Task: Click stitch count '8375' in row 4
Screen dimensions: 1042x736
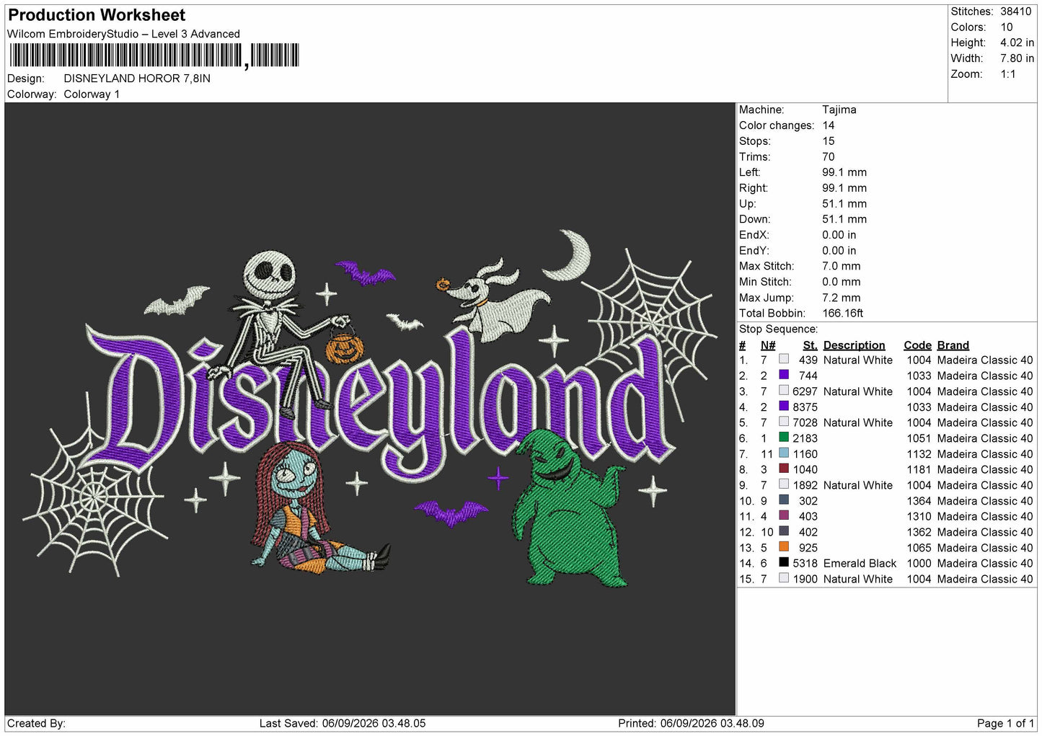Action: [x=805, y=407]
